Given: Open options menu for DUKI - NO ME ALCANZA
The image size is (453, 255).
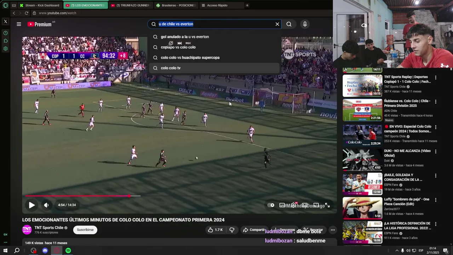Looking at the screenshot, I should coord(436,151).
